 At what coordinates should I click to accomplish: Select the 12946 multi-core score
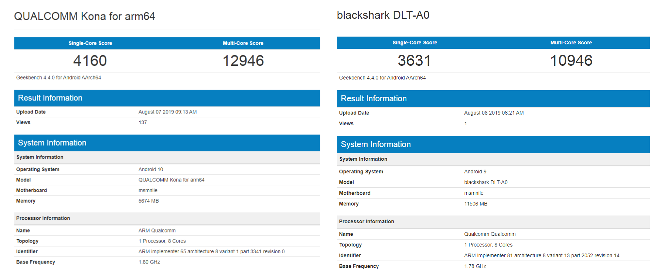pyautogui.click(x=243, y=61)
